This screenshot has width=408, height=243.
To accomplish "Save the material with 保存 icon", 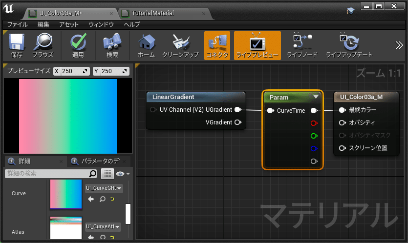I will coord(17,45).
